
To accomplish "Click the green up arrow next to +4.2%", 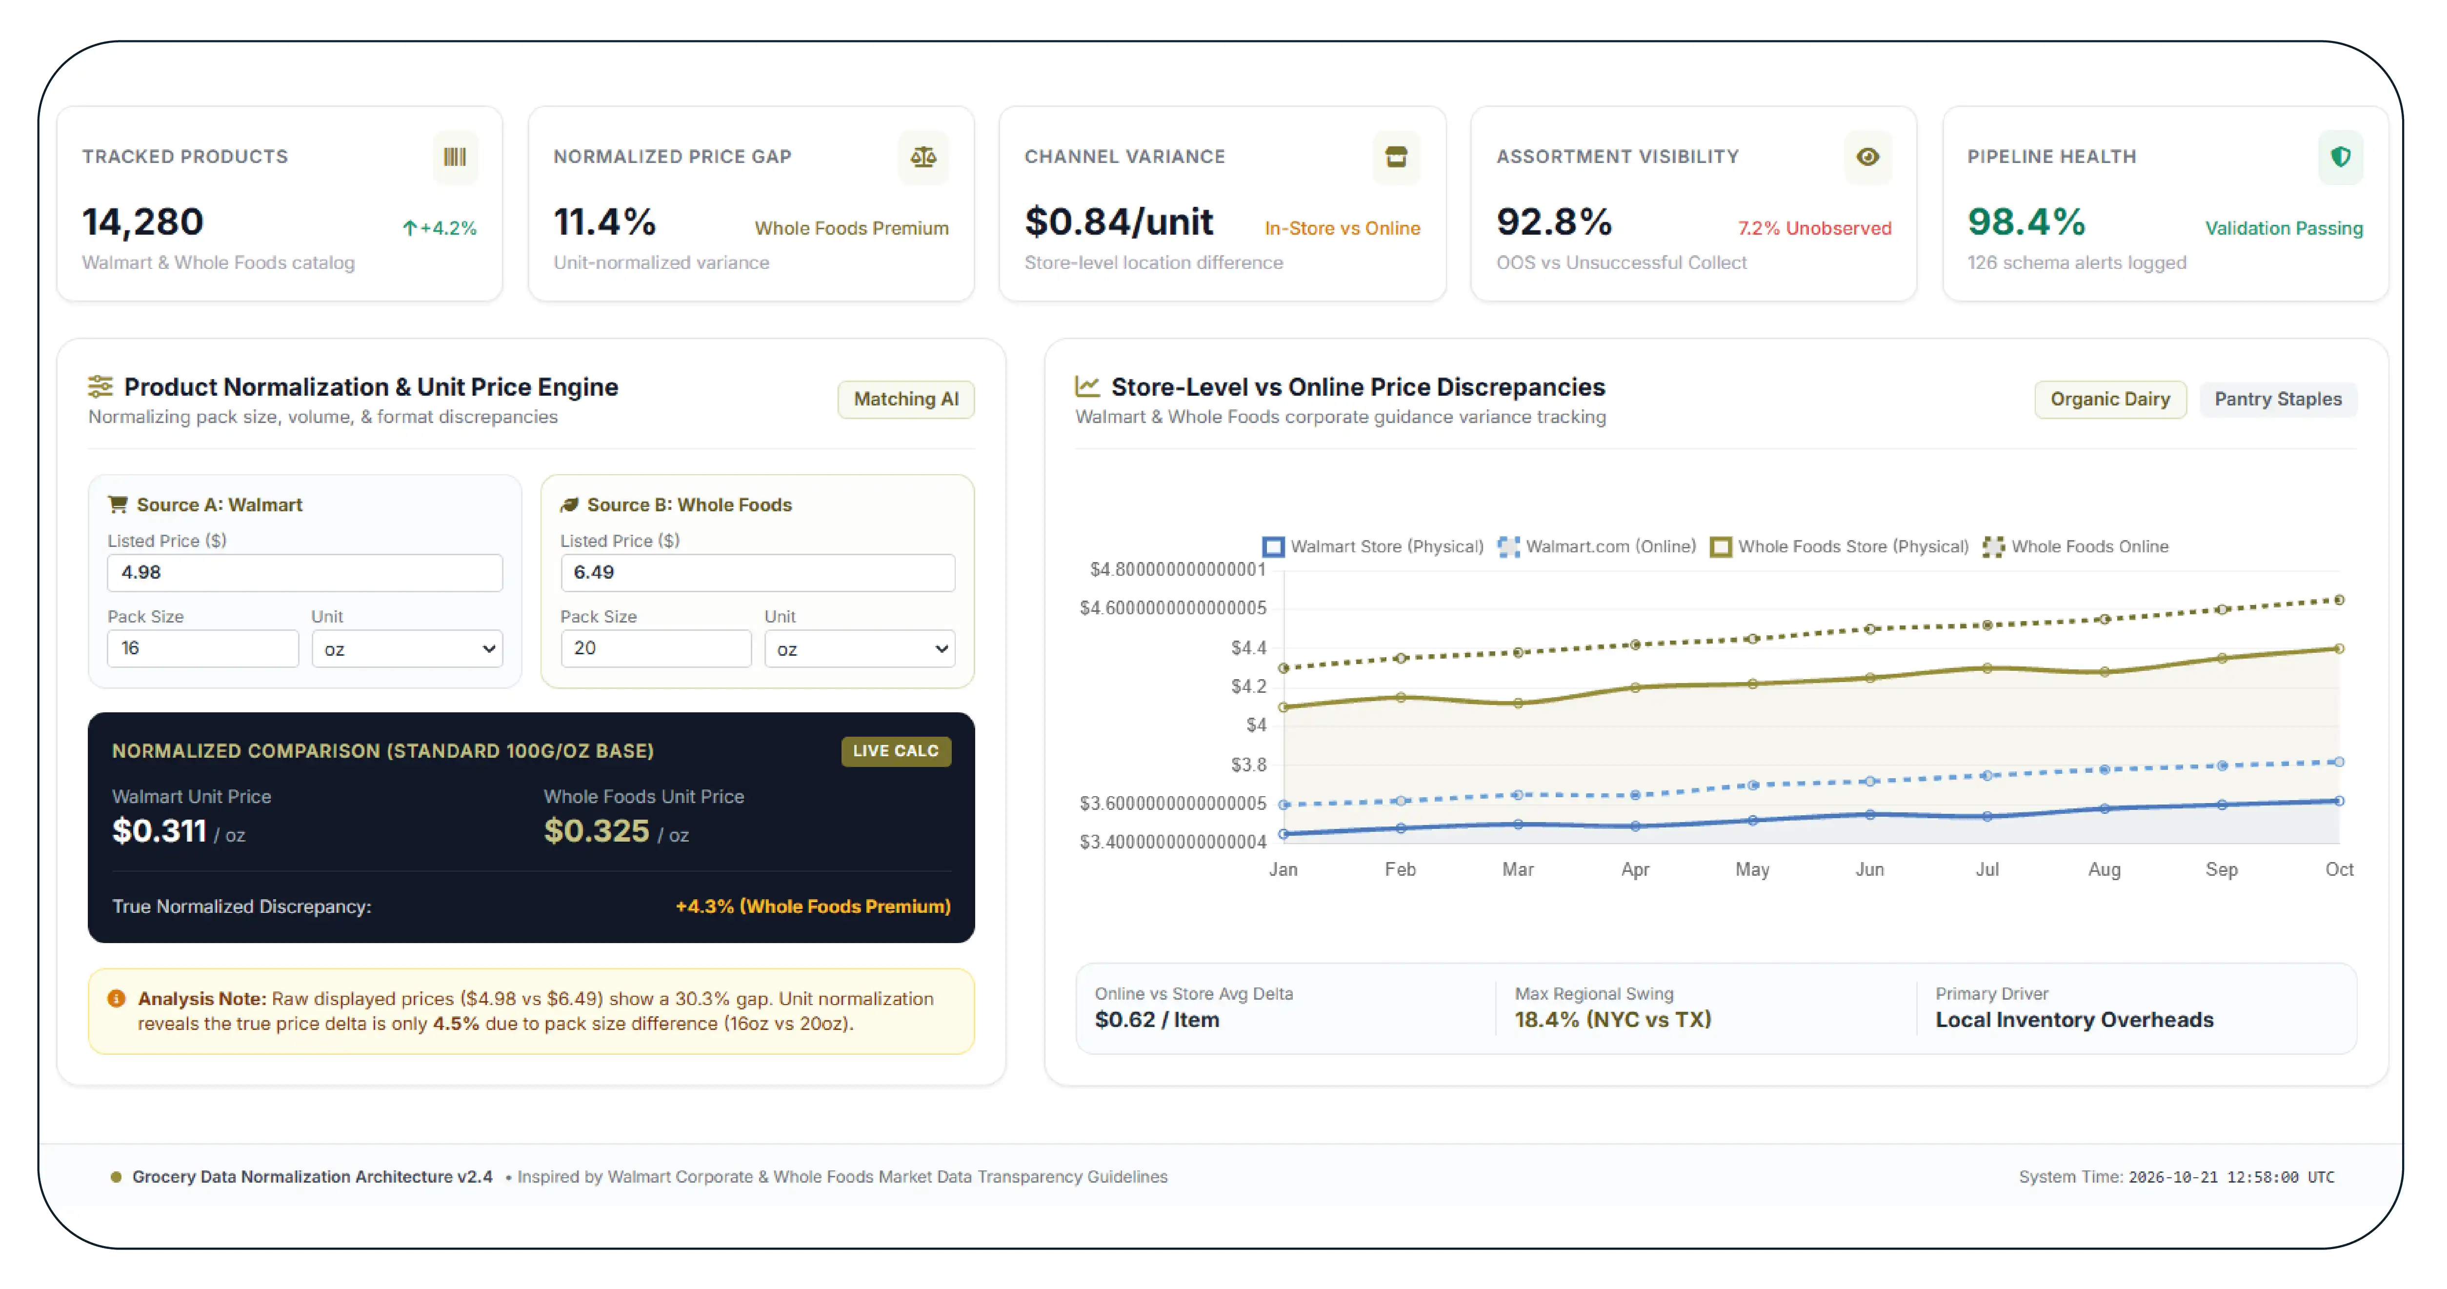I will click(409, 228).
